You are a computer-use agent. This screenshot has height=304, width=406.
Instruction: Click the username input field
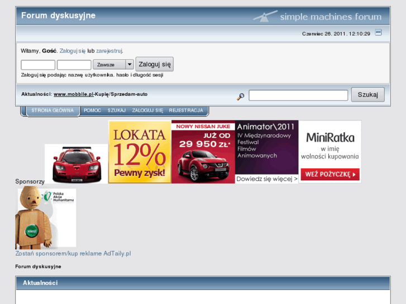[x=38, y=65]
